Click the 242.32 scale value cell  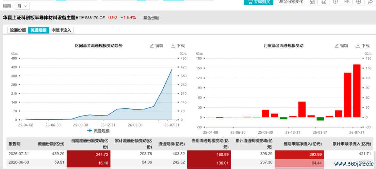tap(178, 162)
